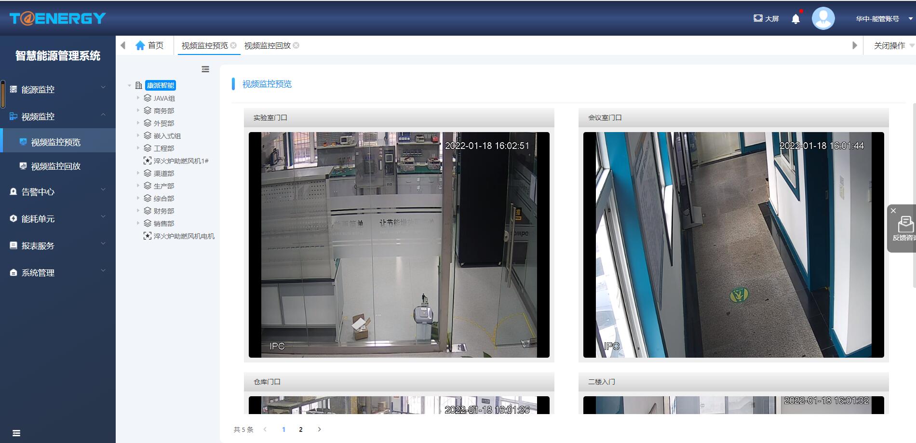916x443 pixels.
Task: Go to next page arrow
Action: click(319, 430)
